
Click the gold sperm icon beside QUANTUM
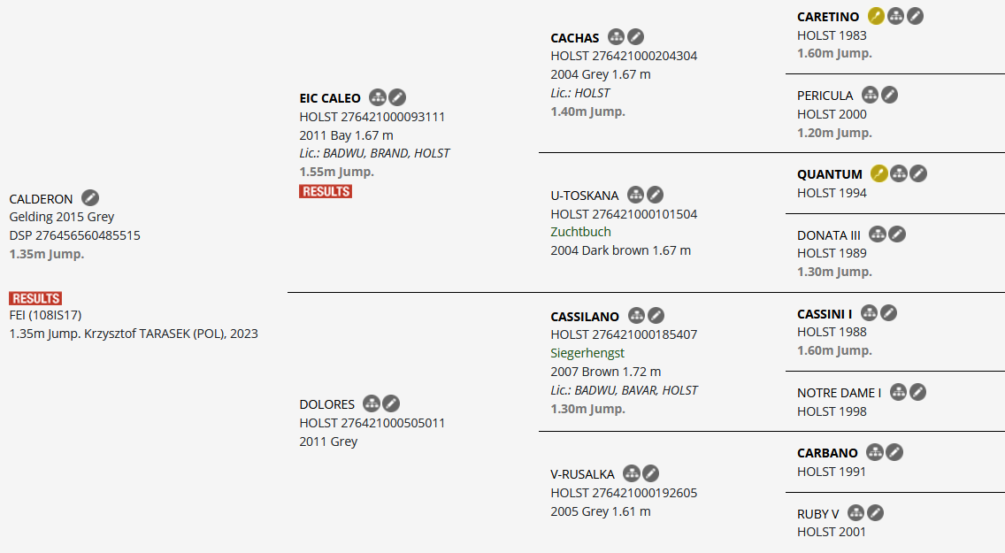(x=879, y=173)
